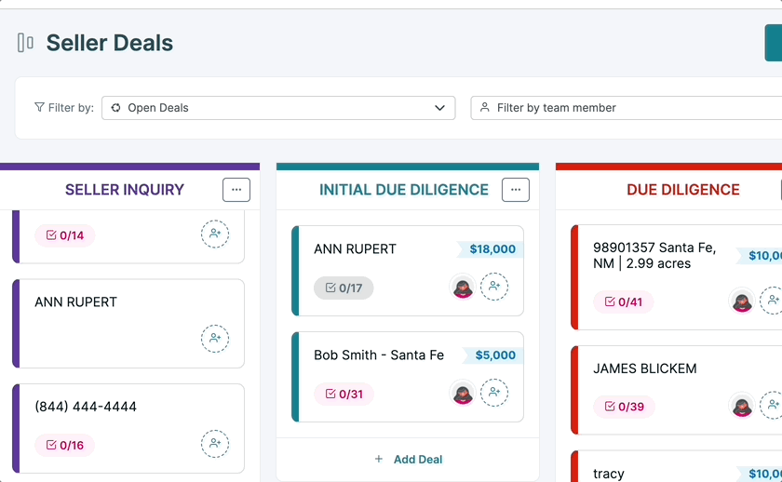This screenshot has width=782, height=482.
Task: Focus the Filter by team member field
Action: 626,108
